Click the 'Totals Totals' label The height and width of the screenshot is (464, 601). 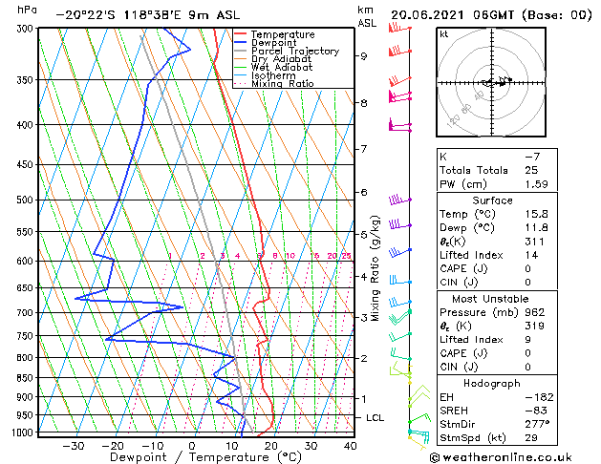[x=473, y=170]
